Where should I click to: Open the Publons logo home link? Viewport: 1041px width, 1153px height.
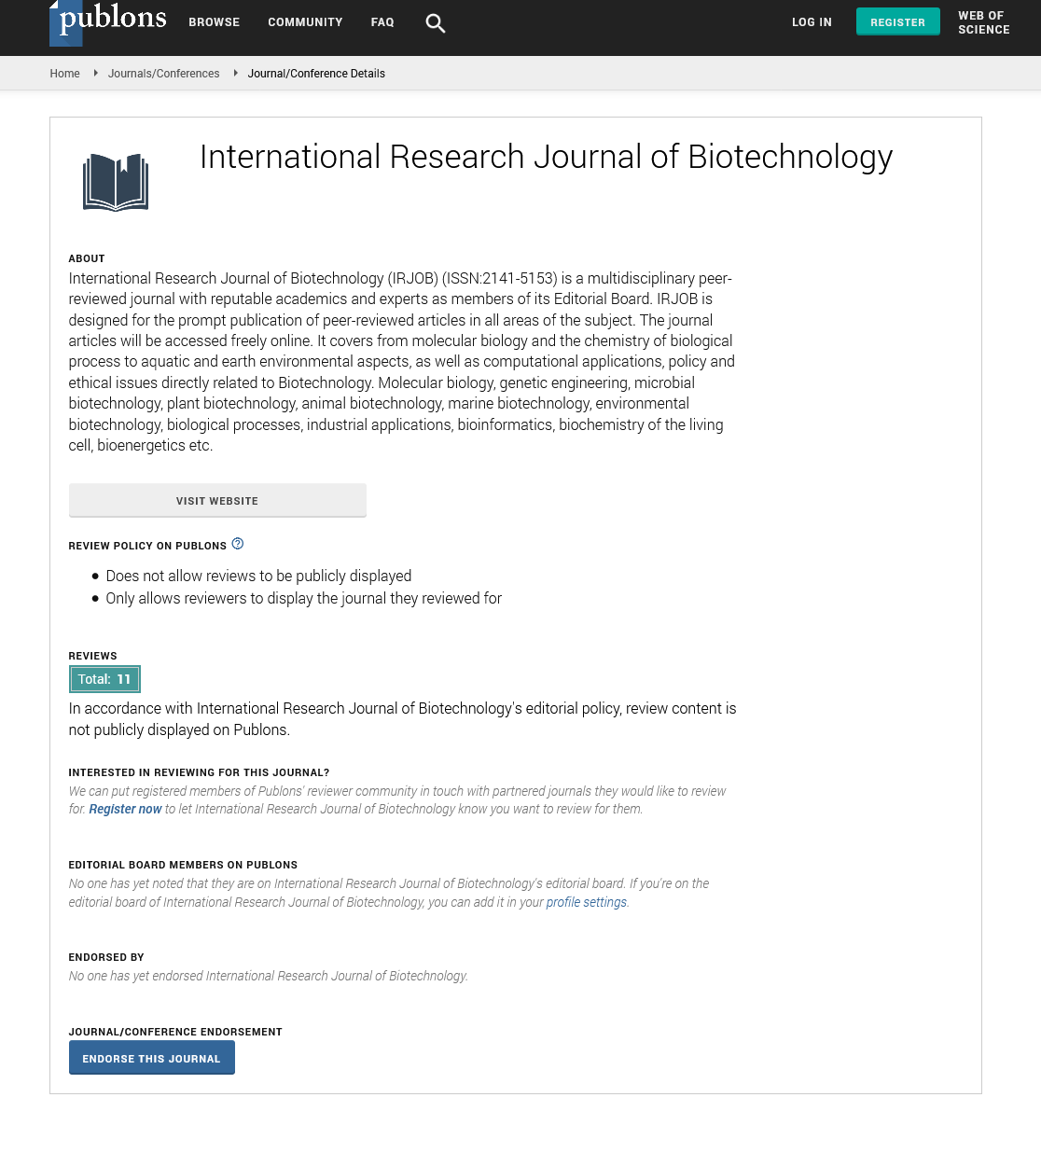[108, 21]
